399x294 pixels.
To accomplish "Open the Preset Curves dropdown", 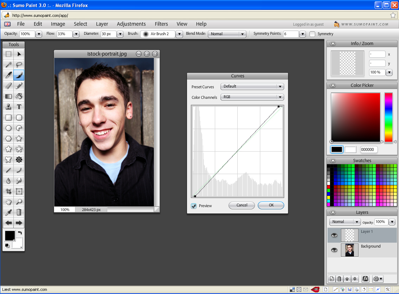I will (252, 87).
